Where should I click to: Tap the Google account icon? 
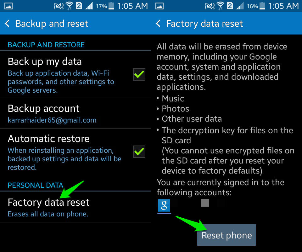click(164, 205)
